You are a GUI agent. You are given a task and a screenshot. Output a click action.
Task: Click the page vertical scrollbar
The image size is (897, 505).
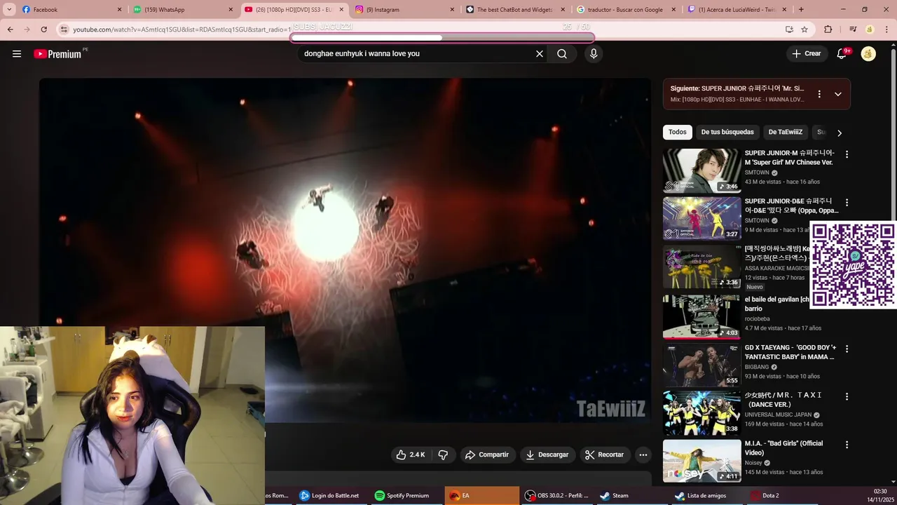893,263
